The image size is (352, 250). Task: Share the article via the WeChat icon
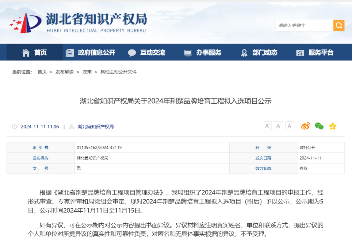[x=319, y=126]
